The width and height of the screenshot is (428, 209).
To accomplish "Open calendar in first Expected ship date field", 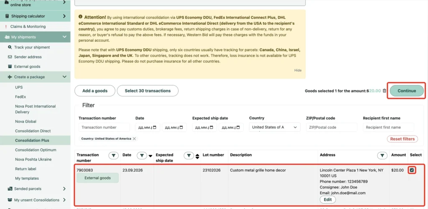I will [211, 127].
